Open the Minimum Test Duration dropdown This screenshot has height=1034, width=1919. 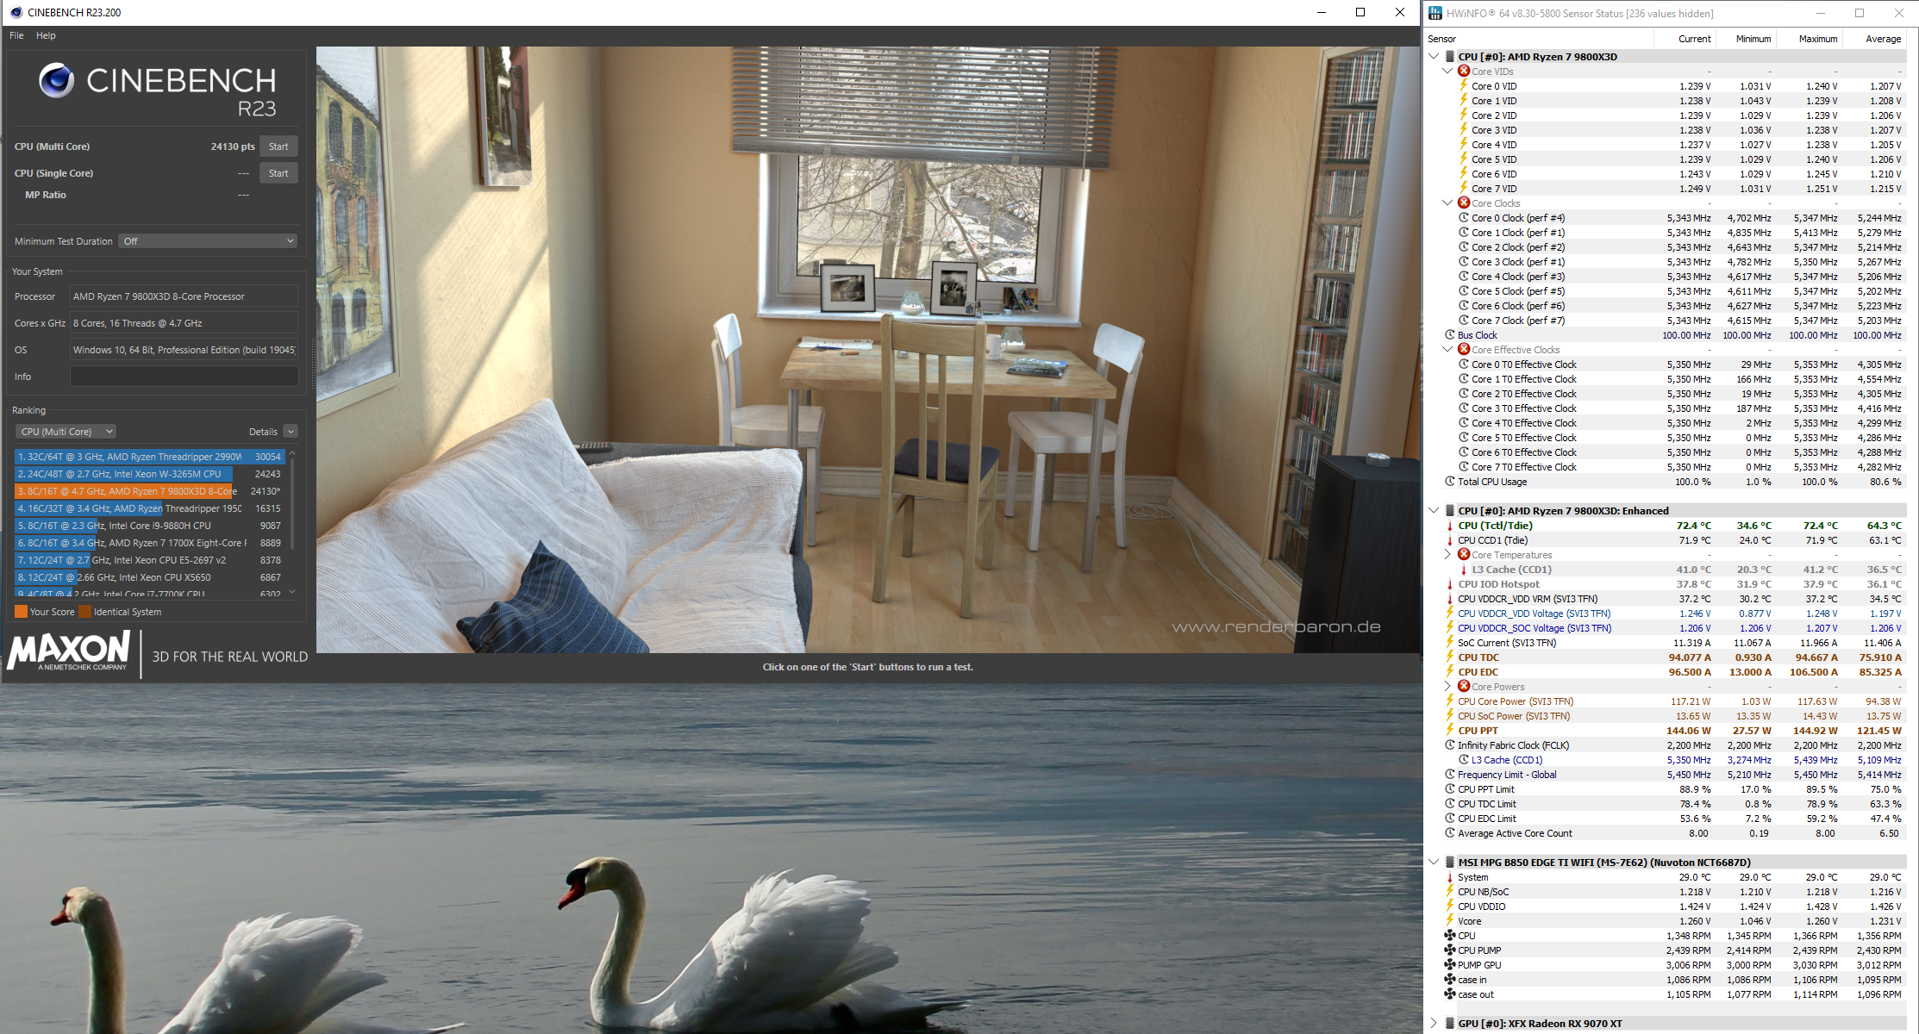[209, 241]
